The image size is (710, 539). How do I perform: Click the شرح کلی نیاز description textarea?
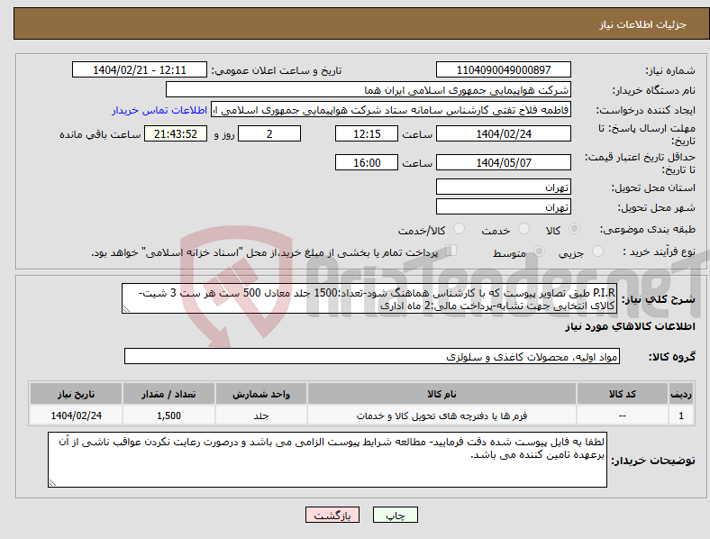(369, 298)
